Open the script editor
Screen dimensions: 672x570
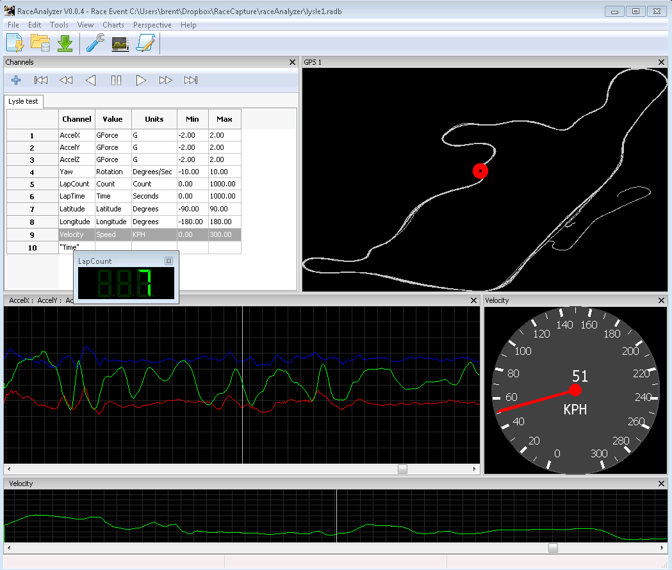pyautogui.click(x=145, y=42)
